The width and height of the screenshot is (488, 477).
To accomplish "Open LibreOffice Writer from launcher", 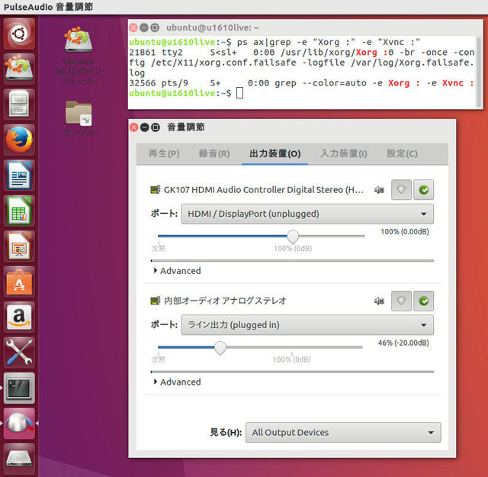I will click(19, 176).
